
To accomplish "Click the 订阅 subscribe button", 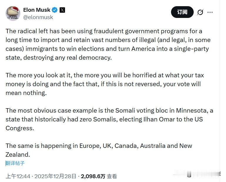I will (x=182, y=12).
